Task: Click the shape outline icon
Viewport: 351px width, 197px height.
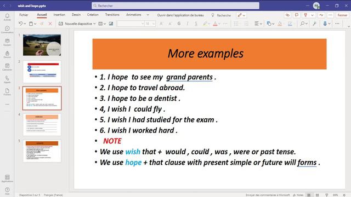Action: coord(290,24)
